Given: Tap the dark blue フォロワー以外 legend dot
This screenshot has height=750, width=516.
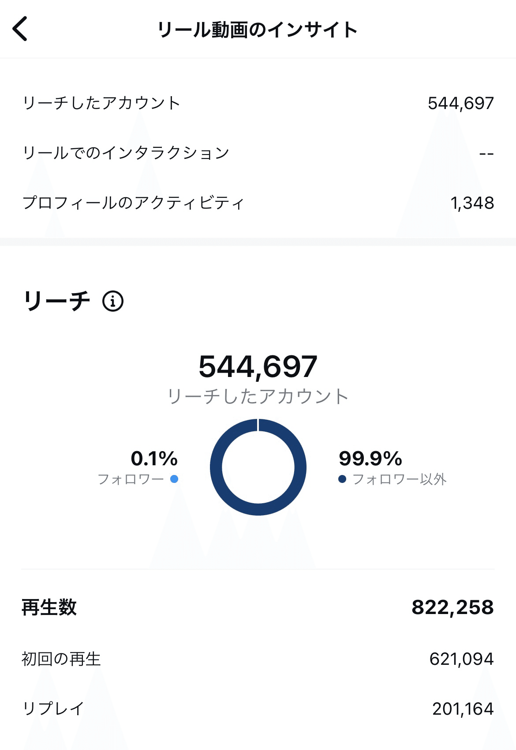Looking at the screenshot, I should [342, 479].
